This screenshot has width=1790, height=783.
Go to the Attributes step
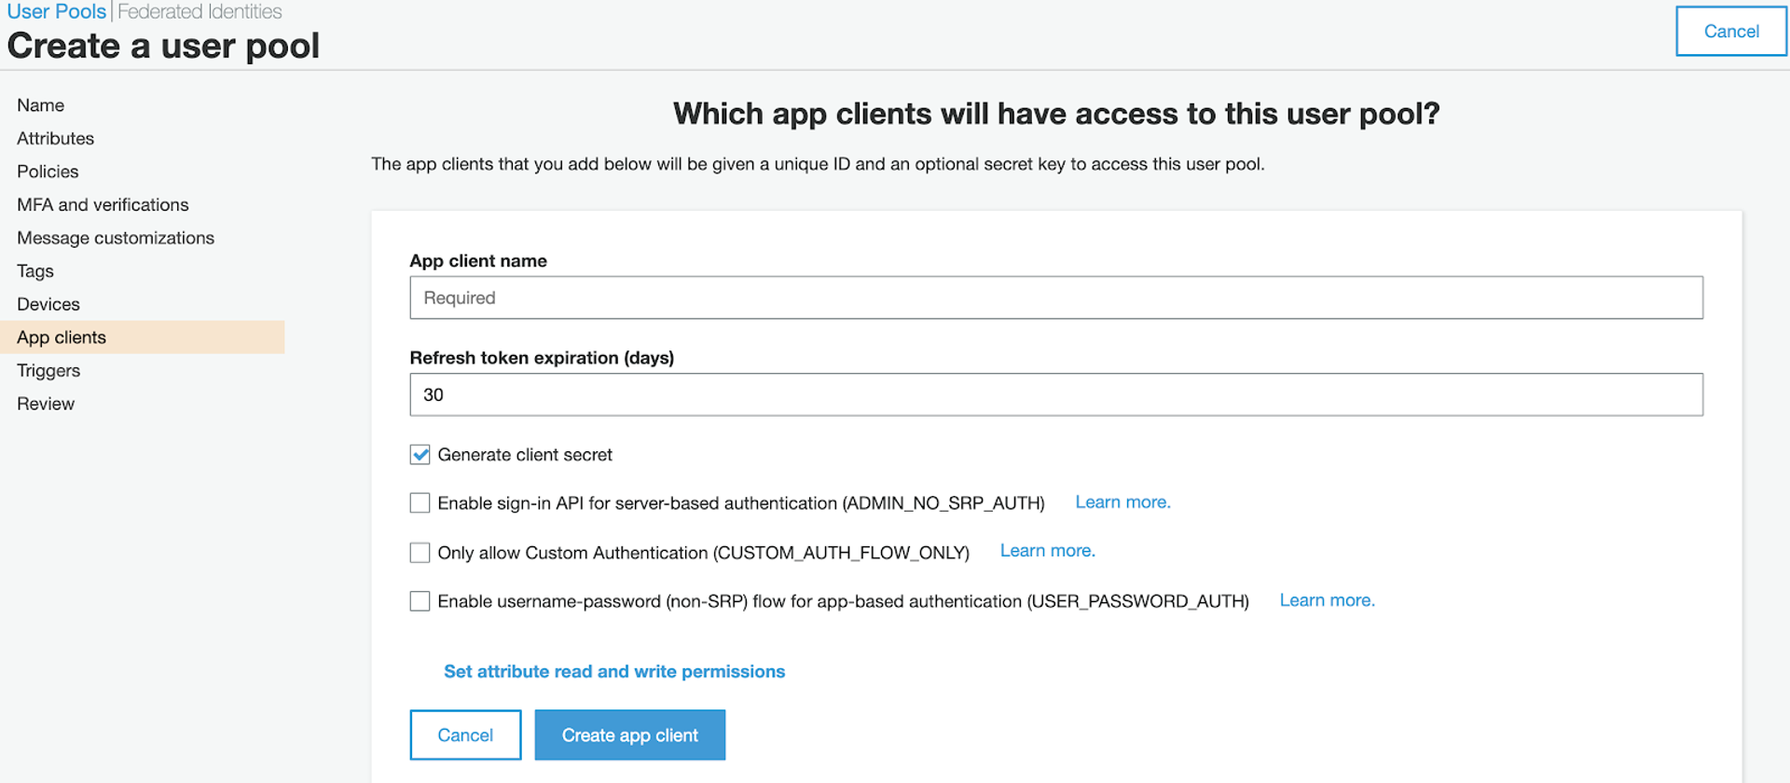[x=56, y=139]
